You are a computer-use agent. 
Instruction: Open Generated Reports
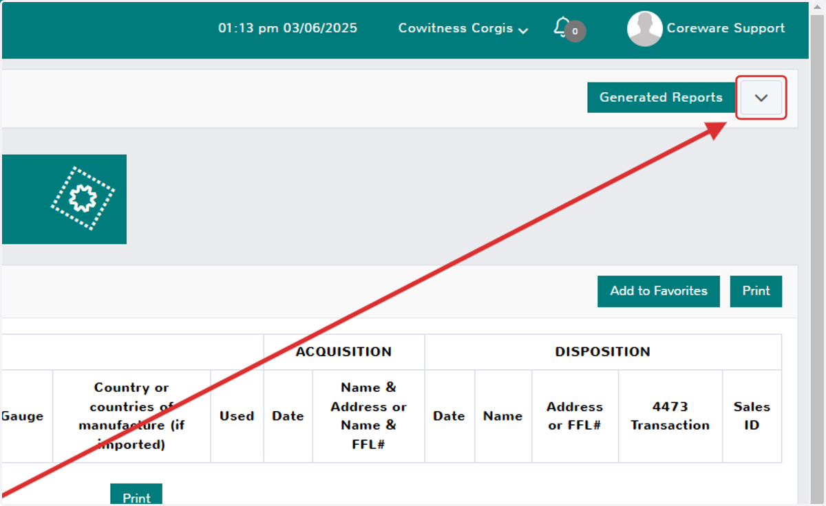[x=661, y=98]
